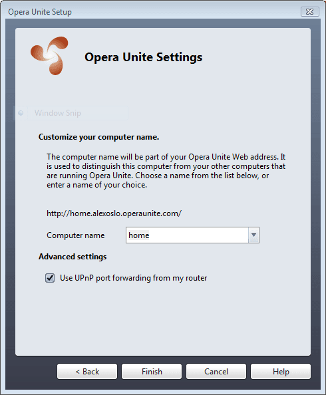Click the "Advanced settings" heading
326x395 pixels.
click(x=73, y=257)
